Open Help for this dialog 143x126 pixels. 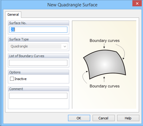click(x=128, y=118)
